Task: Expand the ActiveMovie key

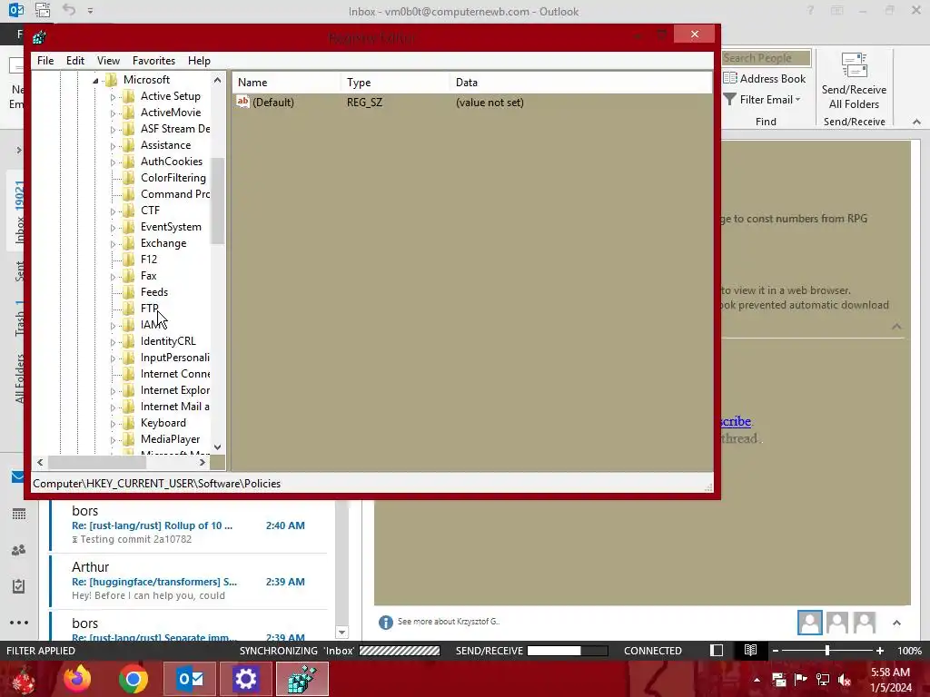Action: pyautogui.click(x=113, y=113)
